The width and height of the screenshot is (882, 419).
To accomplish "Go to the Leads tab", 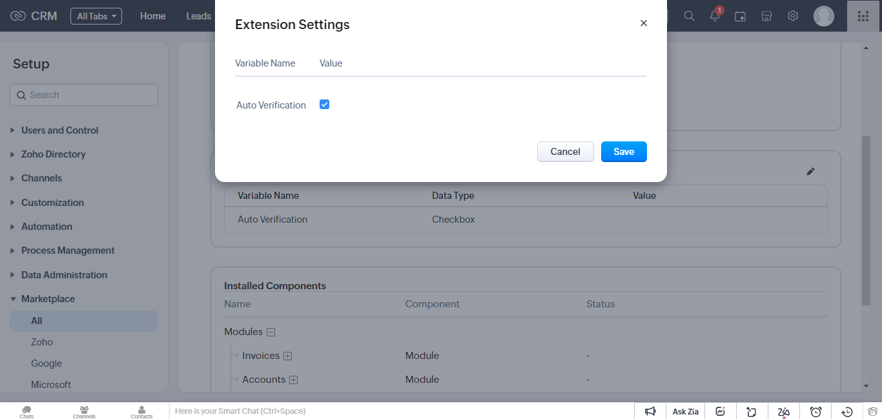I will [199, 16].
